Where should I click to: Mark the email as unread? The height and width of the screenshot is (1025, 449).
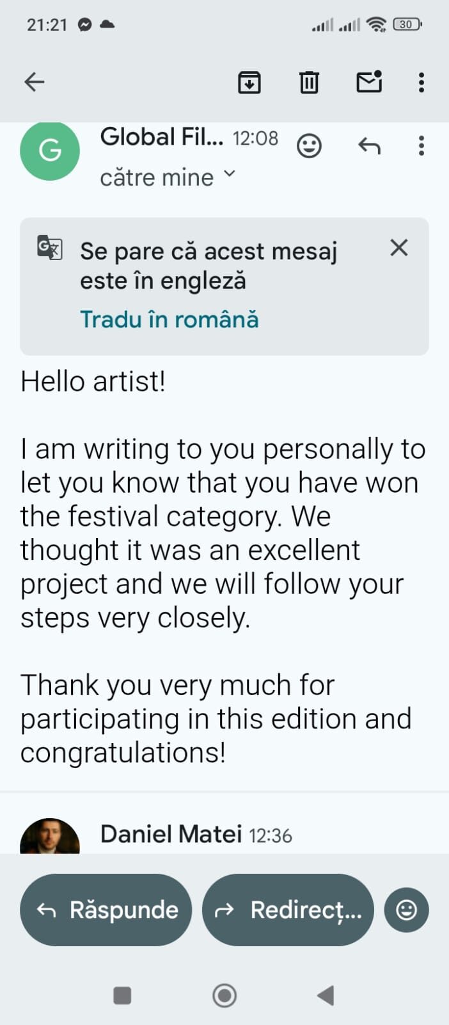click(369, 82)
